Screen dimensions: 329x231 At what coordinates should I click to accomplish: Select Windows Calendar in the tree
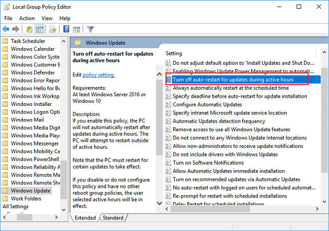tap(32, 49)
